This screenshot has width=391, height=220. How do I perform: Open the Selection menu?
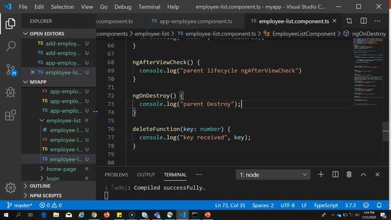(62, 7)
